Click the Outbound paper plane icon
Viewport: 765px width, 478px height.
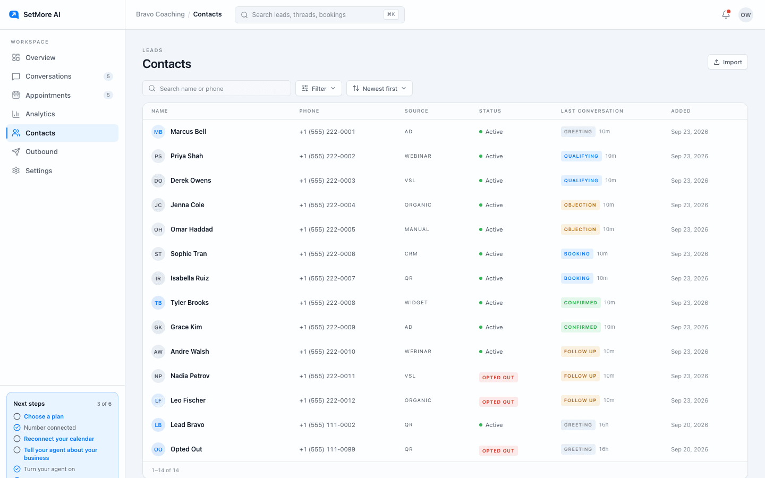coord(16,152)
